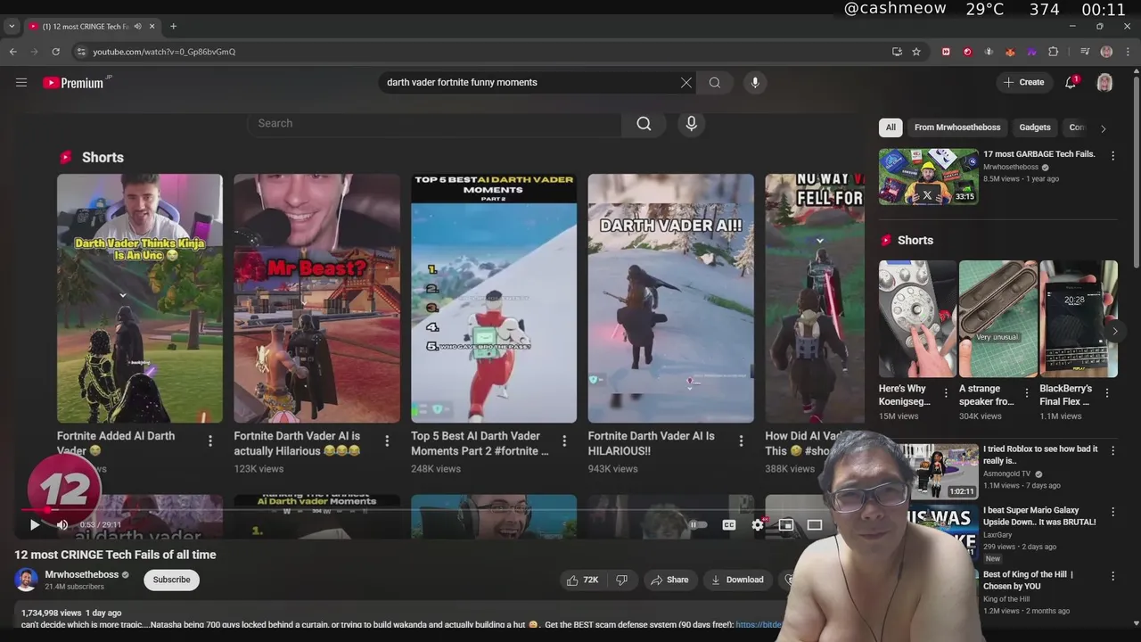Toggle the autoplay switch

coord(697,525)
